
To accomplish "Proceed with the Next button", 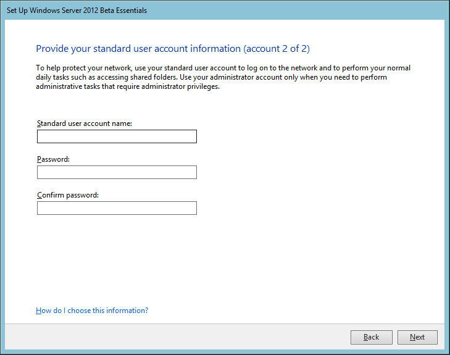I will pyautogui.click(x=417, y=337).
